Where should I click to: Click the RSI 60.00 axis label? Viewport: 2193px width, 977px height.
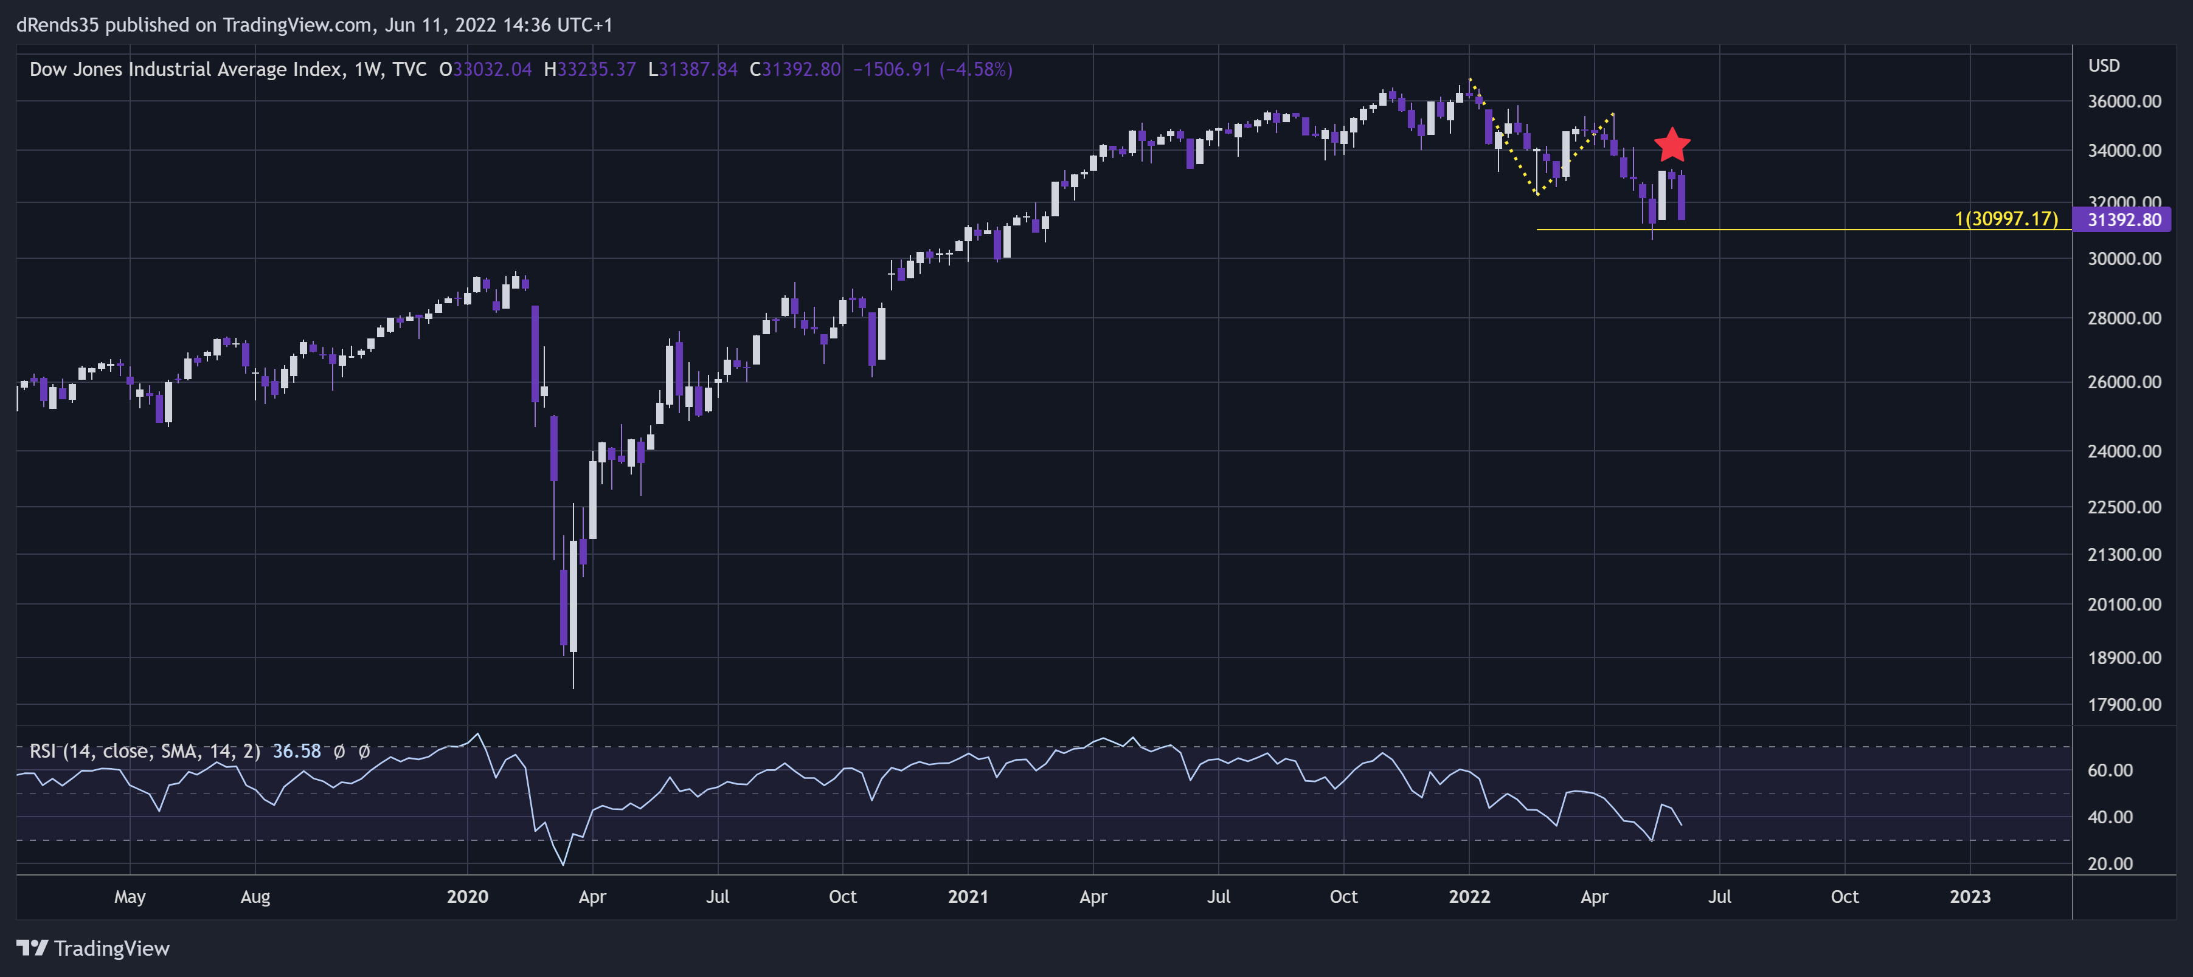tap(2110, 770)
